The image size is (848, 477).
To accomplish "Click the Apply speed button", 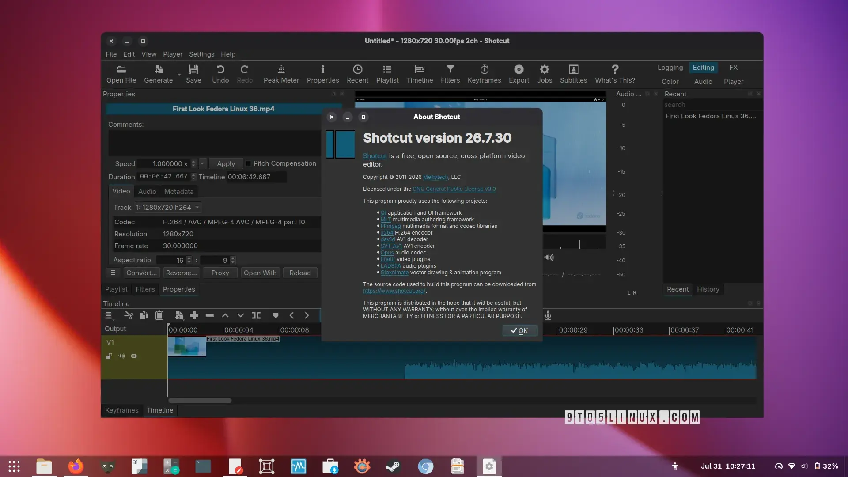I will 226,163.
